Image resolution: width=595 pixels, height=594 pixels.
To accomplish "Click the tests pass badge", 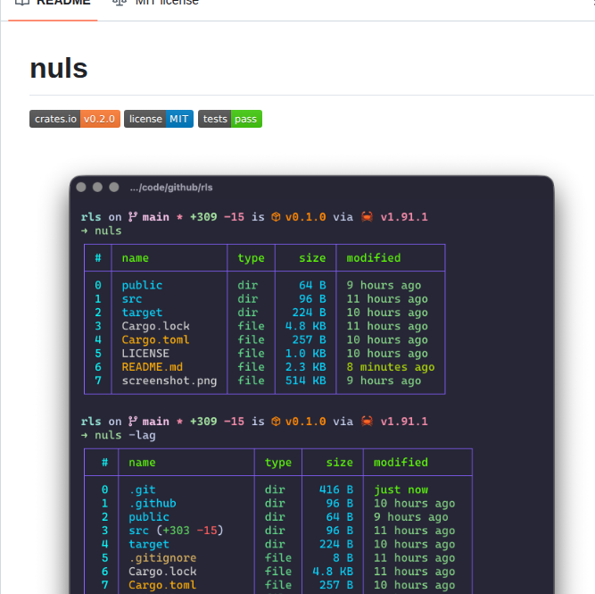I will [230, 119].
